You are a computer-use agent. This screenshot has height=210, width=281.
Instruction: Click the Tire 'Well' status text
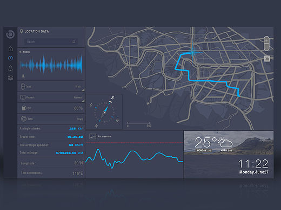(x=80, y=119)
